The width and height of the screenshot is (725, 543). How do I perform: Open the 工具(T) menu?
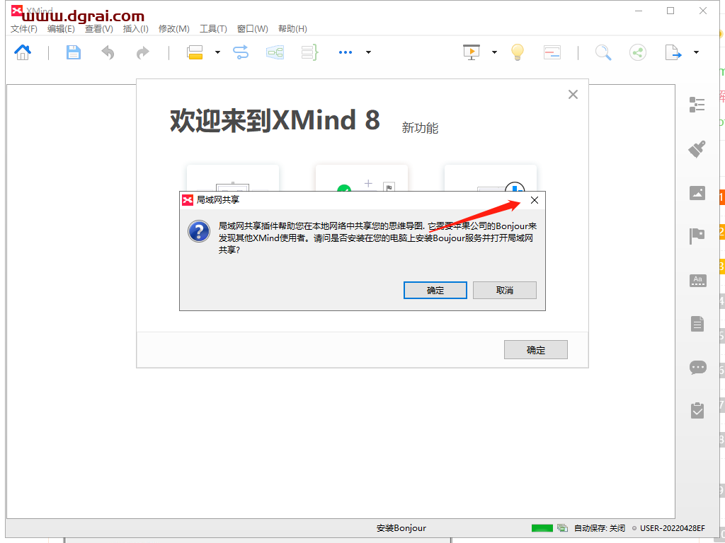coord(212,29)
